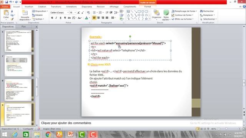
Task: Open Contour de forme dropdown
Action: pyautogui.click(x=182, y=15)
